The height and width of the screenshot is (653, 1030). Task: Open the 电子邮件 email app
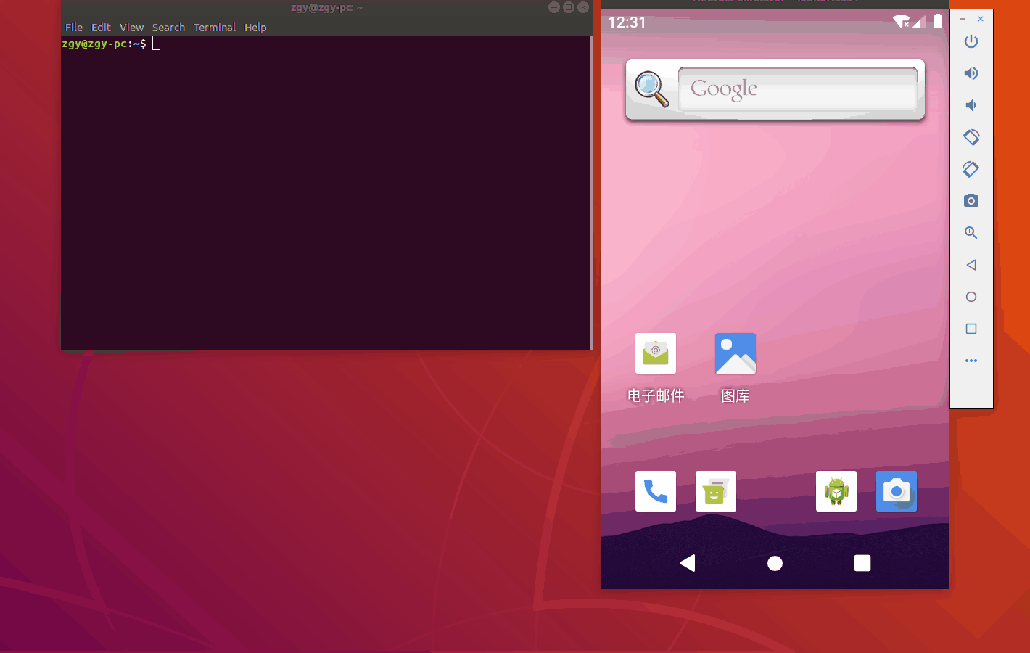[x=655, y=353]
